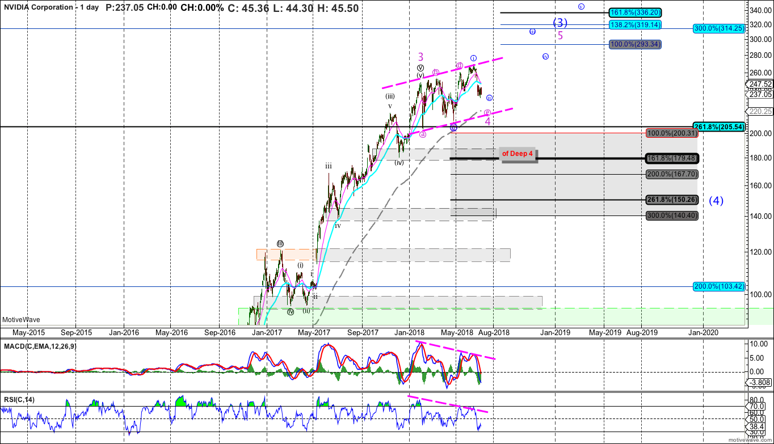Click the Jan-2019 date axis label

pyautogui.click(x=554, y=333)
